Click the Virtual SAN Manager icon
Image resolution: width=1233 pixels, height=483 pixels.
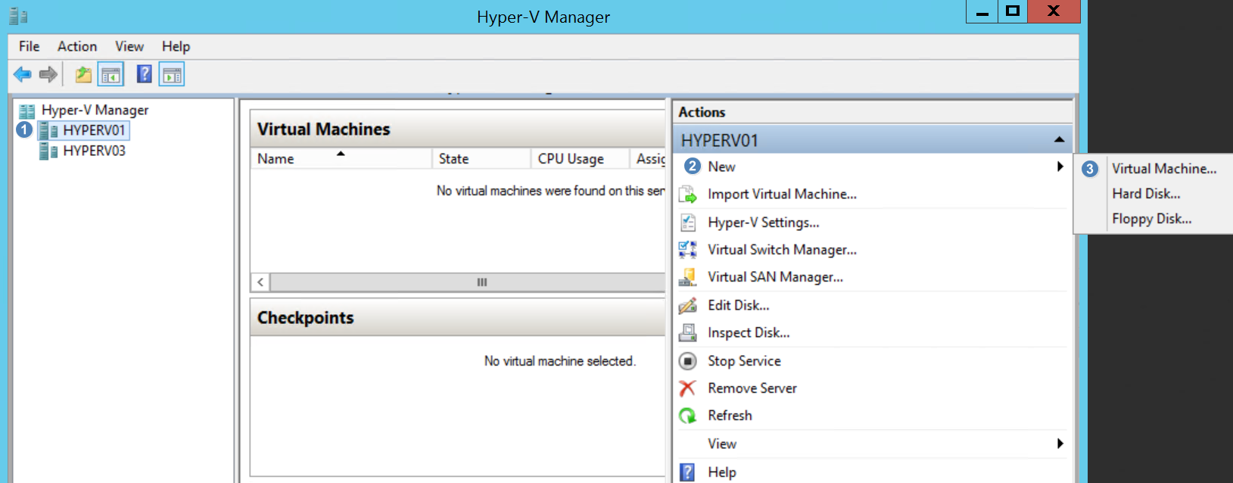tap(687, 277)
